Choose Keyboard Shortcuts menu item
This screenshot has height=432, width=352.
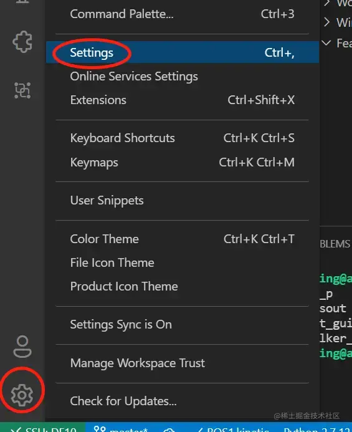coord(183,138)
